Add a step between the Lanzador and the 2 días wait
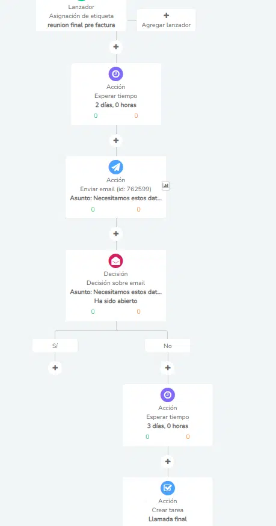 pyautogui.click(x=116, y=47)
